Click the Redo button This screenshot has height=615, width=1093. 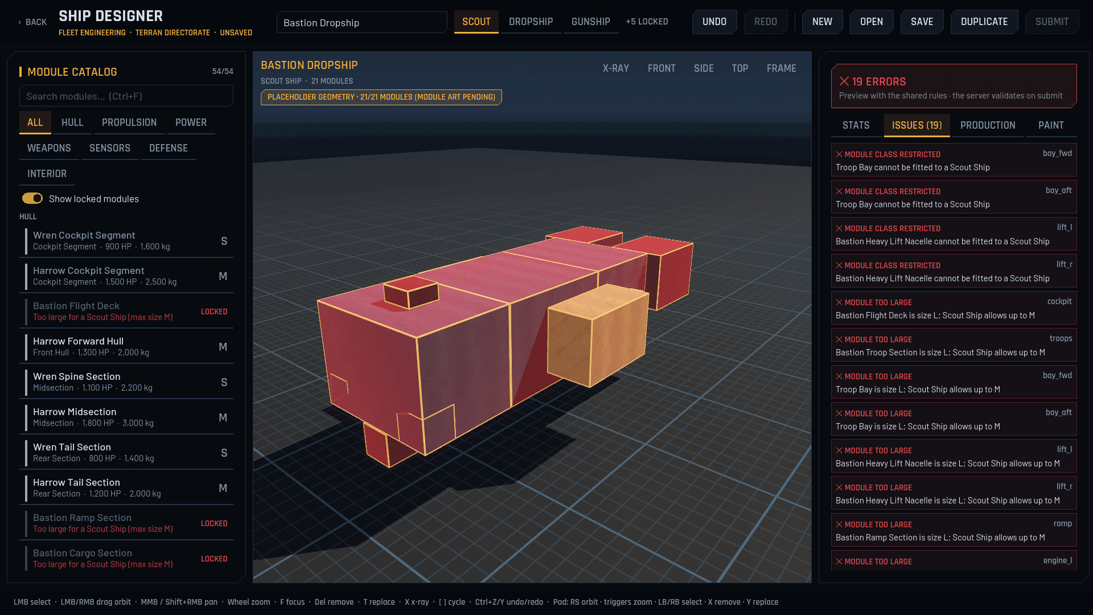click(765, 22)
